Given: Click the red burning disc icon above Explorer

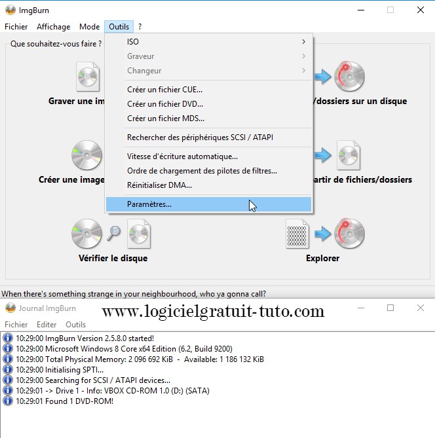Looking at the screenshot, I should click(x=349, y=234).
